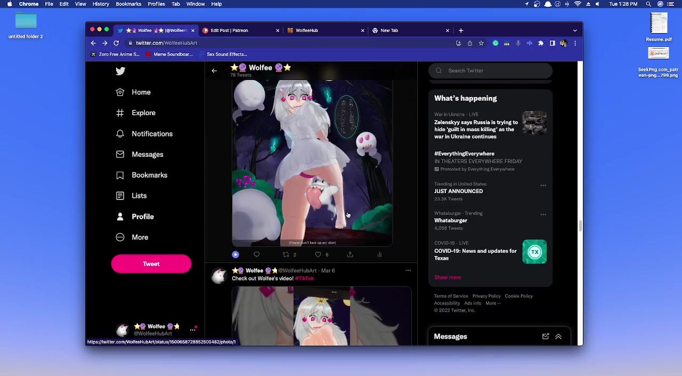Click the Search Twitter input field
The image size is (682, 376).
coord(496,70)
